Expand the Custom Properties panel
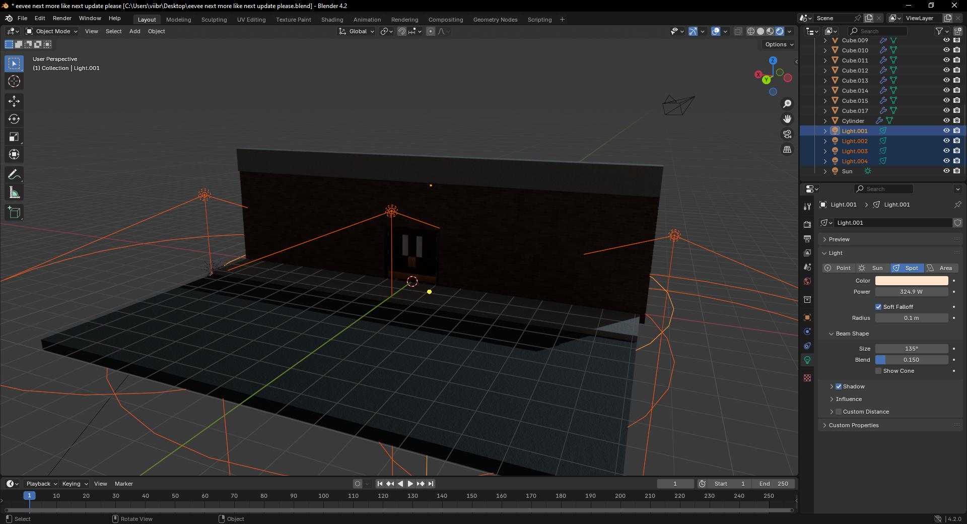This screenshot has width=967, height=524. point(854,425)
